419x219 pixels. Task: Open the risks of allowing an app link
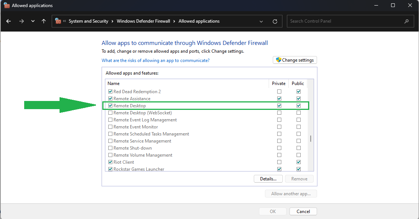156,61
